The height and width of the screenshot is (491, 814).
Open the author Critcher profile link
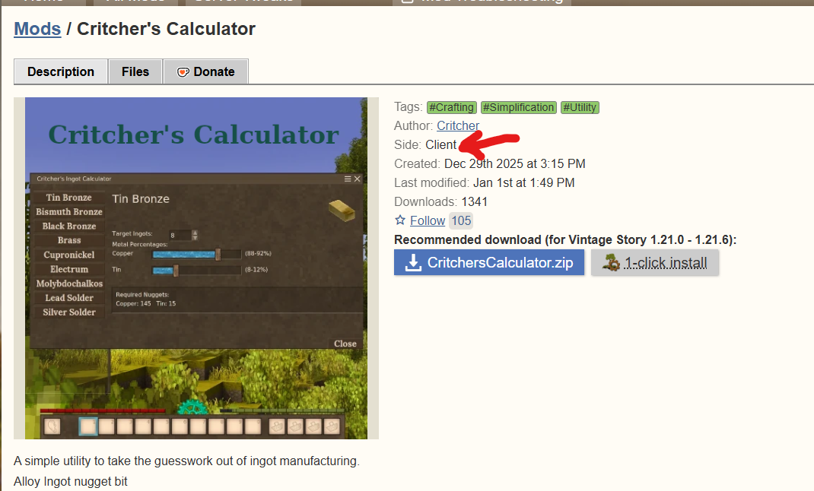pos(458,125)
